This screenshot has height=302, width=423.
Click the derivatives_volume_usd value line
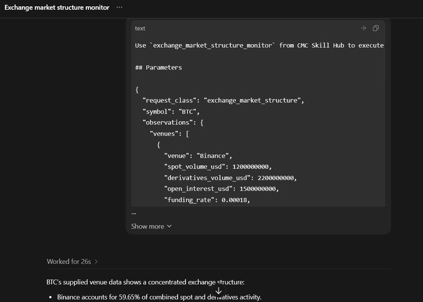pos(231,178)
